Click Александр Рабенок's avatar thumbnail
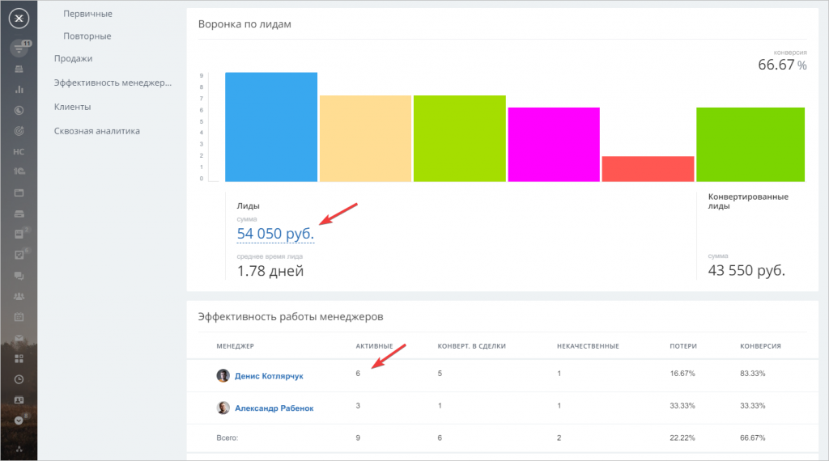This screenshot has width=829, height=461. pyautogui.click(x=223, y=408)
